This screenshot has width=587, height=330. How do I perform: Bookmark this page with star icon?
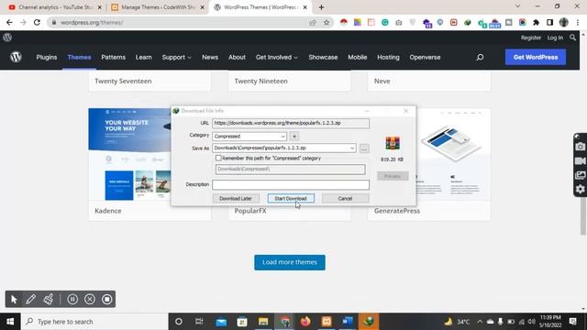pyautogui.click(x=327, y=22)
